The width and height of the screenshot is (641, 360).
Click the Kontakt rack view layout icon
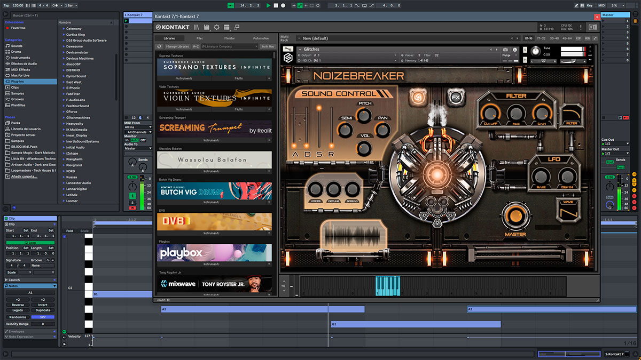point(226,27)
